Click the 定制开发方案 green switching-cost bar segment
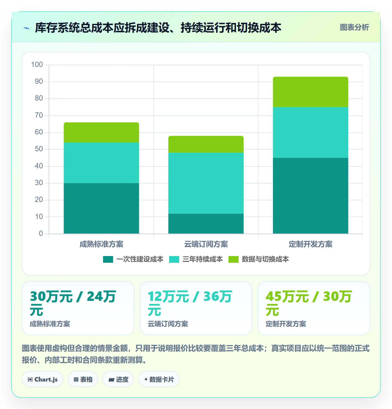 (311, 92)
